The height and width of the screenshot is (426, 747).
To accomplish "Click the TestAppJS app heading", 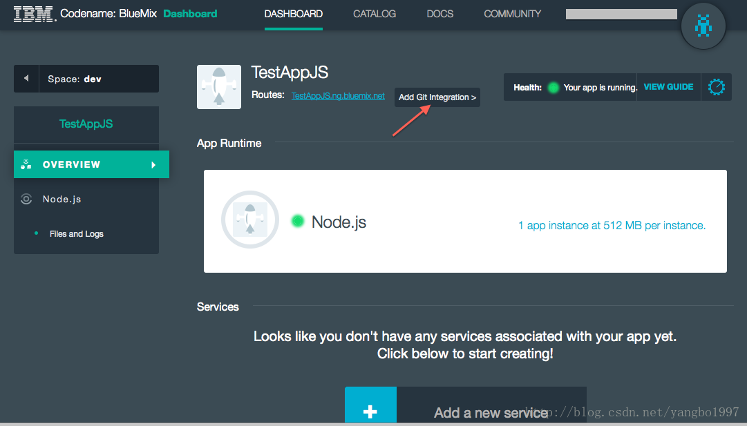I will click(x=290, y=72).
